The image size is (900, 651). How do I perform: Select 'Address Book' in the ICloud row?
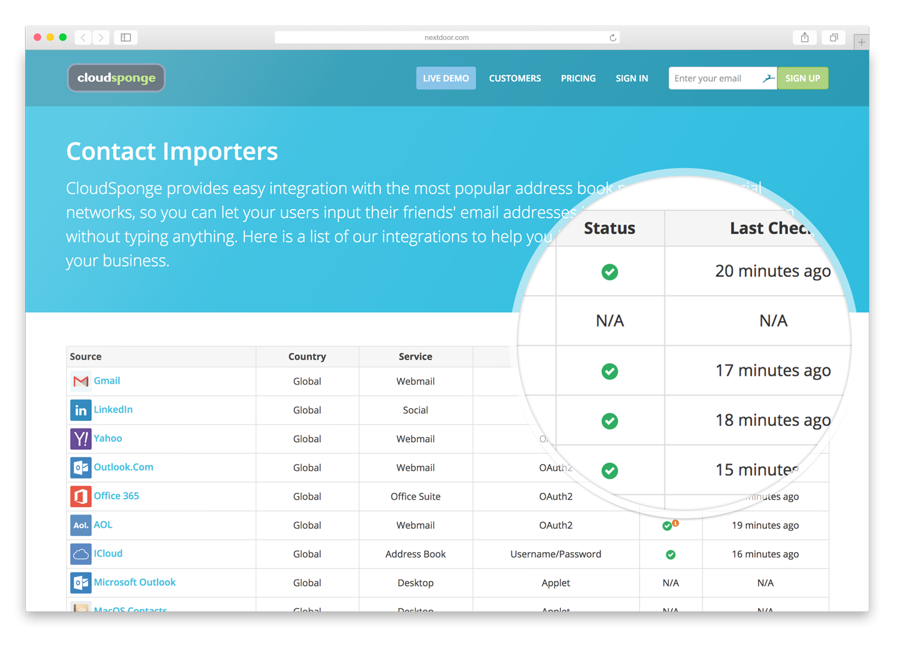click(416, 554)
